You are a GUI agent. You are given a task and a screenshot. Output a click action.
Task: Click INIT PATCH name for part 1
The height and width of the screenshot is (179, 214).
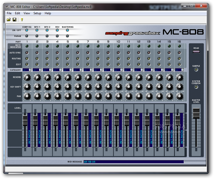(29, 130)
